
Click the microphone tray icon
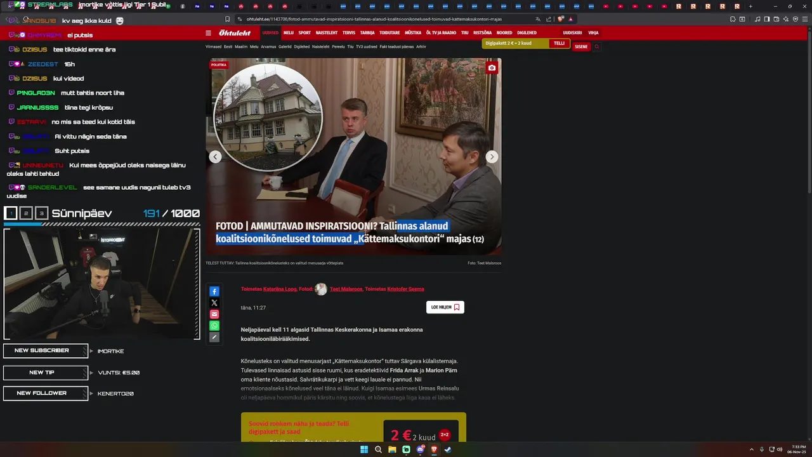point(762,449)
